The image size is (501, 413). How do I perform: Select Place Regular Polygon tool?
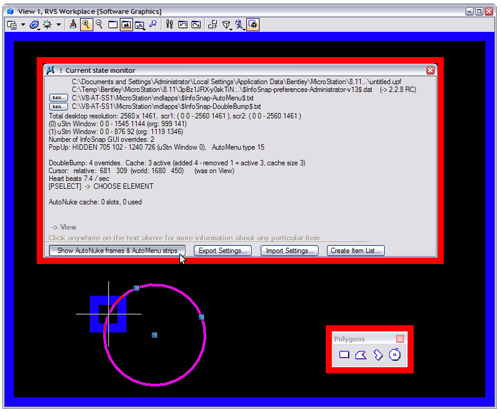[x=395, y=355]
